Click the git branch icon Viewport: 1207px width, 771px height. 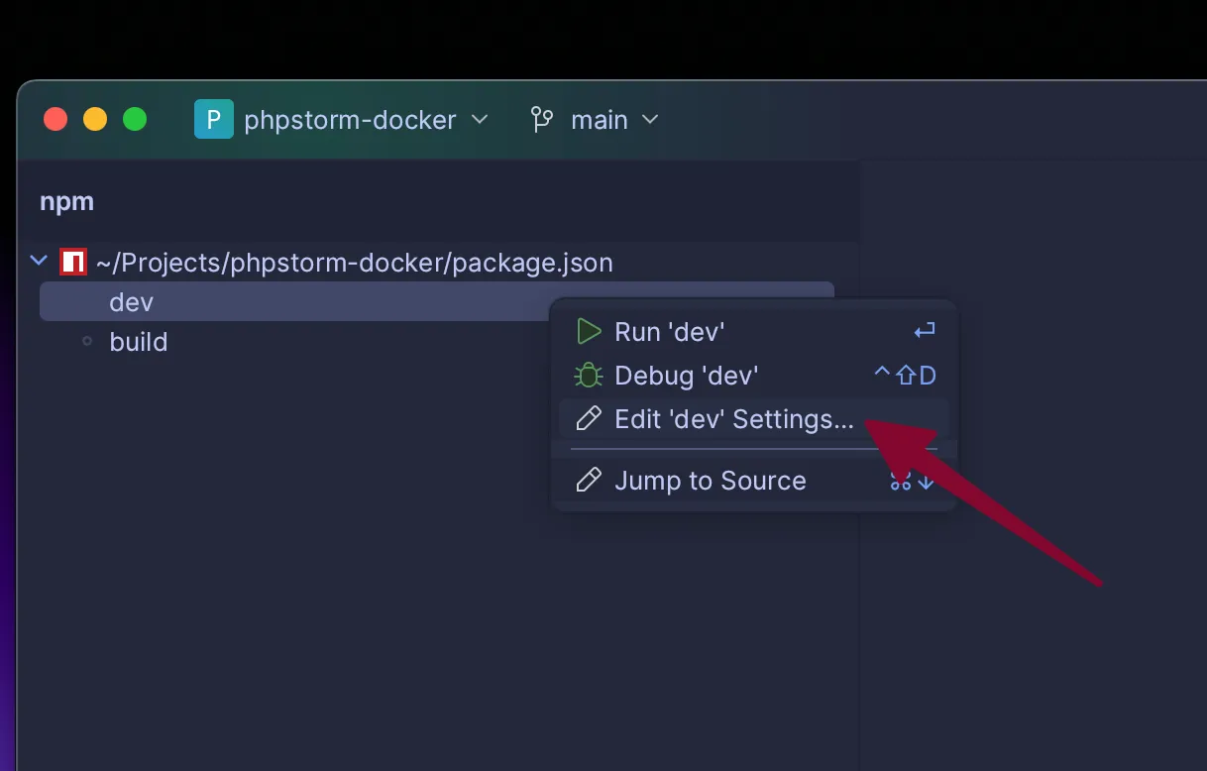542,120
